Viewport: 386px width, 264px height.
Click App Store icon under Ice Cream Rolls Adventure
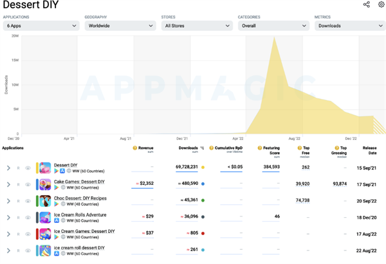(57, 220)
